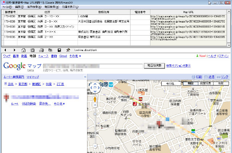The height and width of the screenshot is (153, 232).
Task: Expand the 日本 breadcrumb plus icon
Action: pyautogui.click(x=5, y=84)
